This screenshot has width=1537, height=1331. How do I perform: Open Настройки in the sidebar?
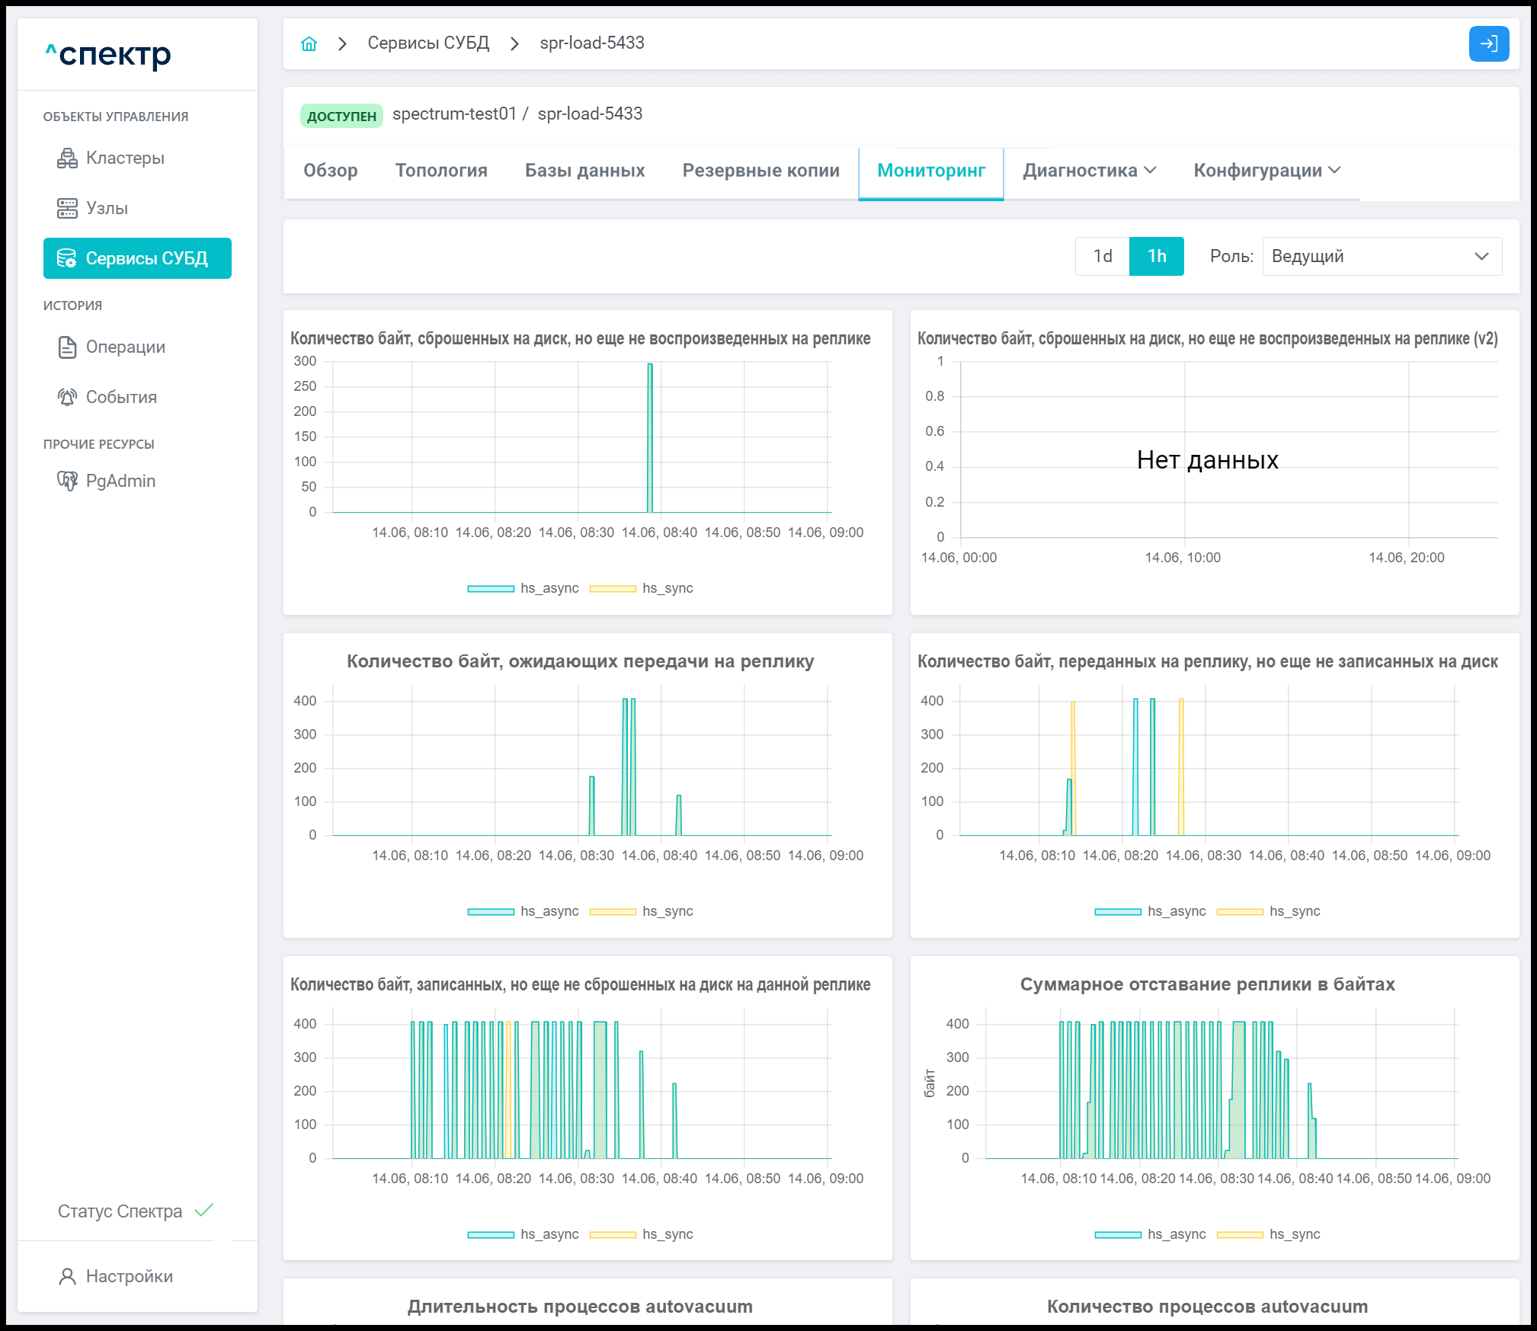coord(128,1276)
